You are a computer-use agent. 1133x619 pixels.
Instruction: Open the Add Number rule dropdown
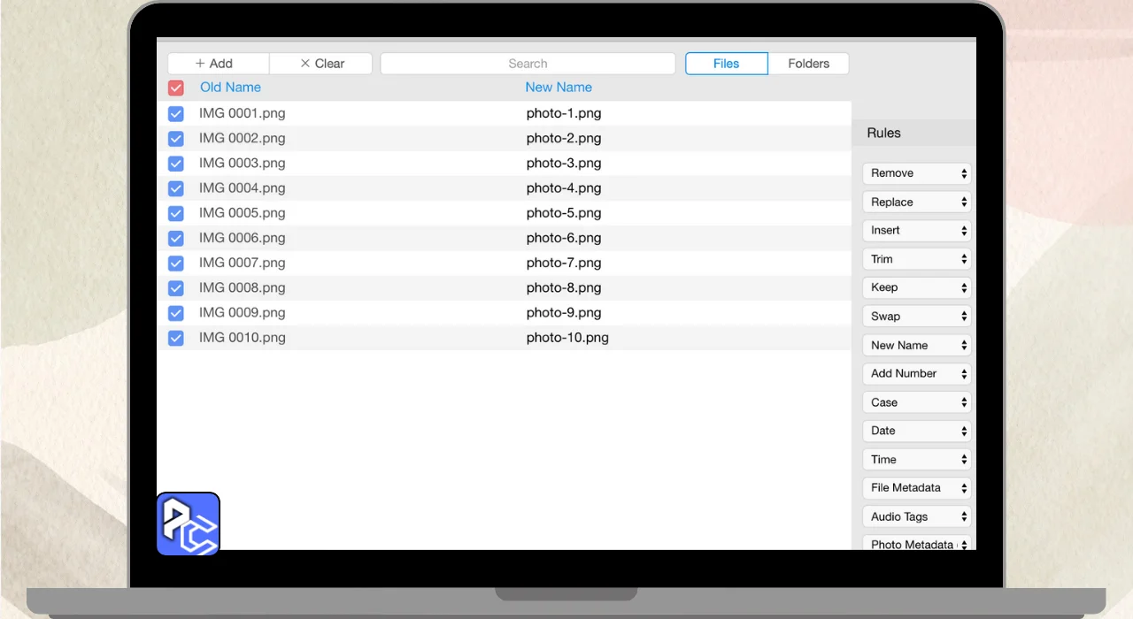point(917,373)
